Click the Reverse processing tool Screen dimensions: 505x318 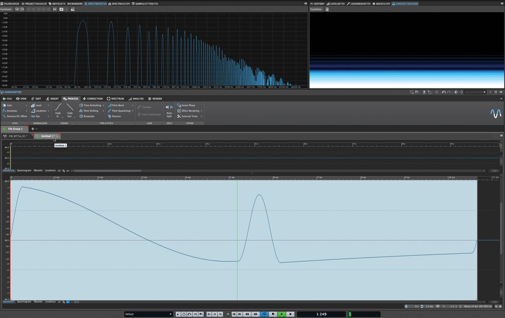(x=115, y=116)
